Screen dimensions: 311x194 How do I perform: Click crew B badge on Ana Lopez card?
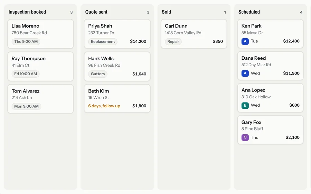coord(245,105)
